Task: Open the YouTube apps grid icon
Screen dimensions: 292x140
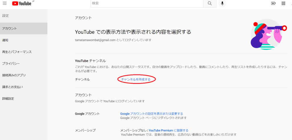Action: click(283, 3)
